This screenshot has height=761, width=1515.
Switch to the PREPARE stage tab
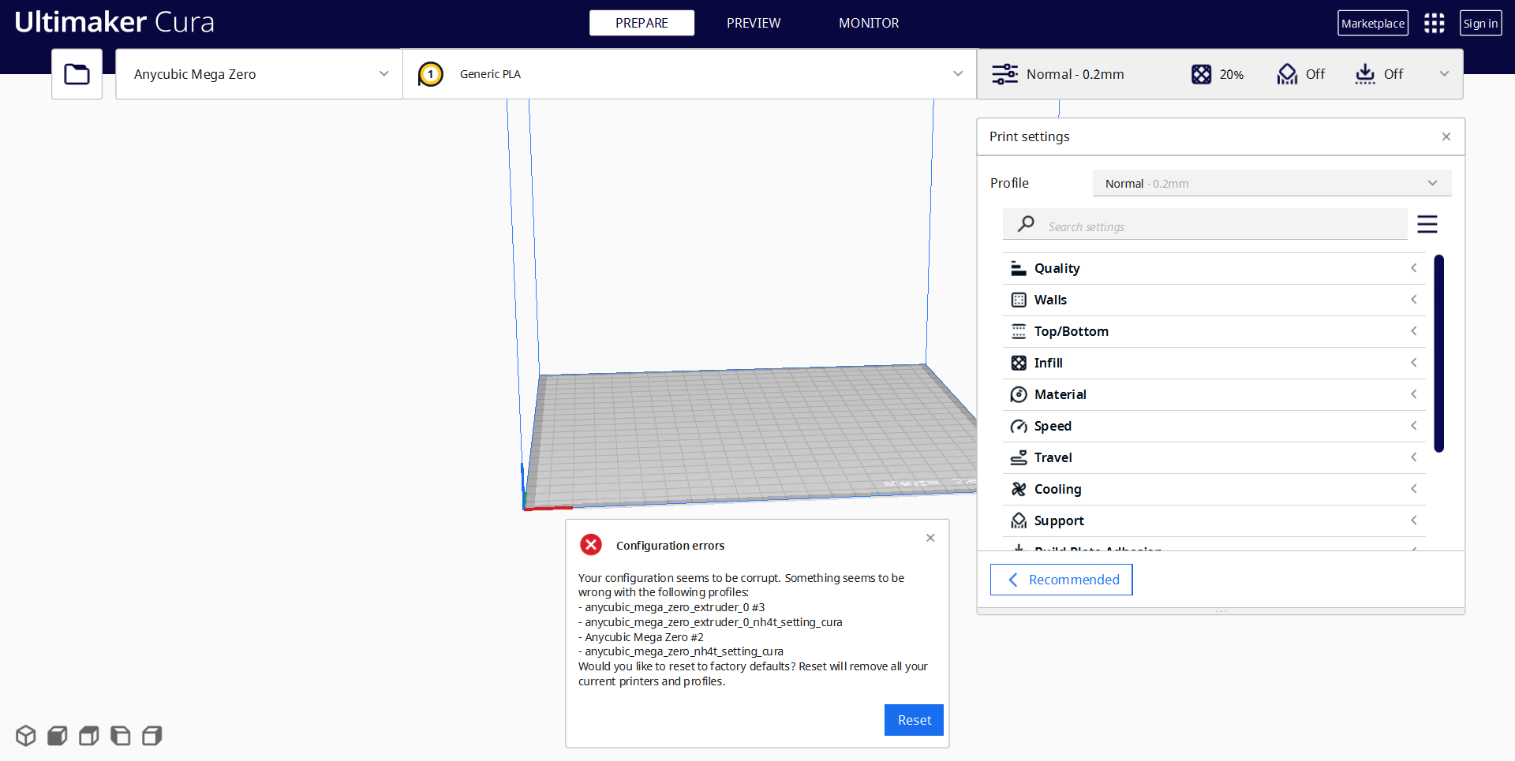[x=642, y=23]
